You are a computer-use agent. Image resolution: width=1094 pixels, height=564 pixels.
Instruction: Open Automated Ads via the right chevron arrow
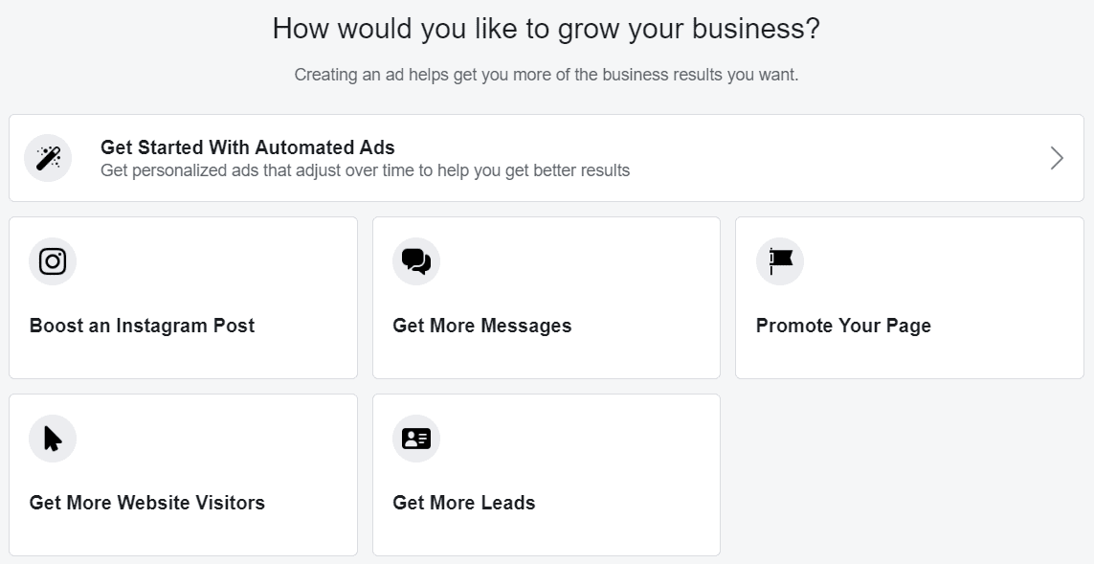coord(1057,158)
